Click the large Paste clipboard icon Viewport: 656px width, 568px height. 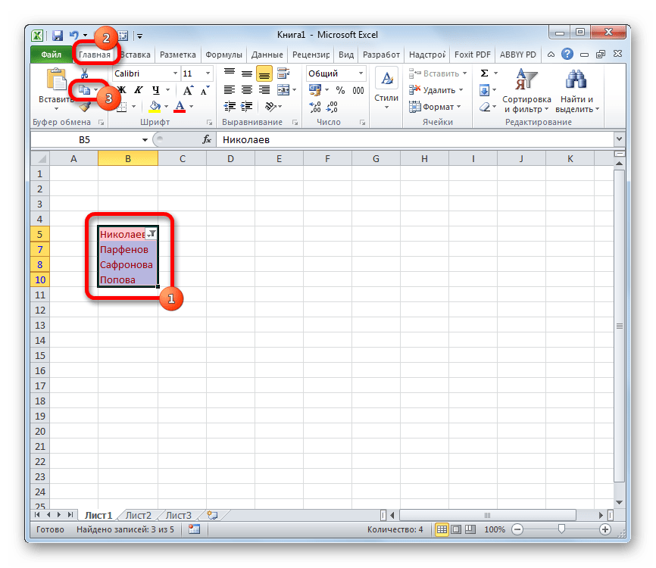click(56, 80)
